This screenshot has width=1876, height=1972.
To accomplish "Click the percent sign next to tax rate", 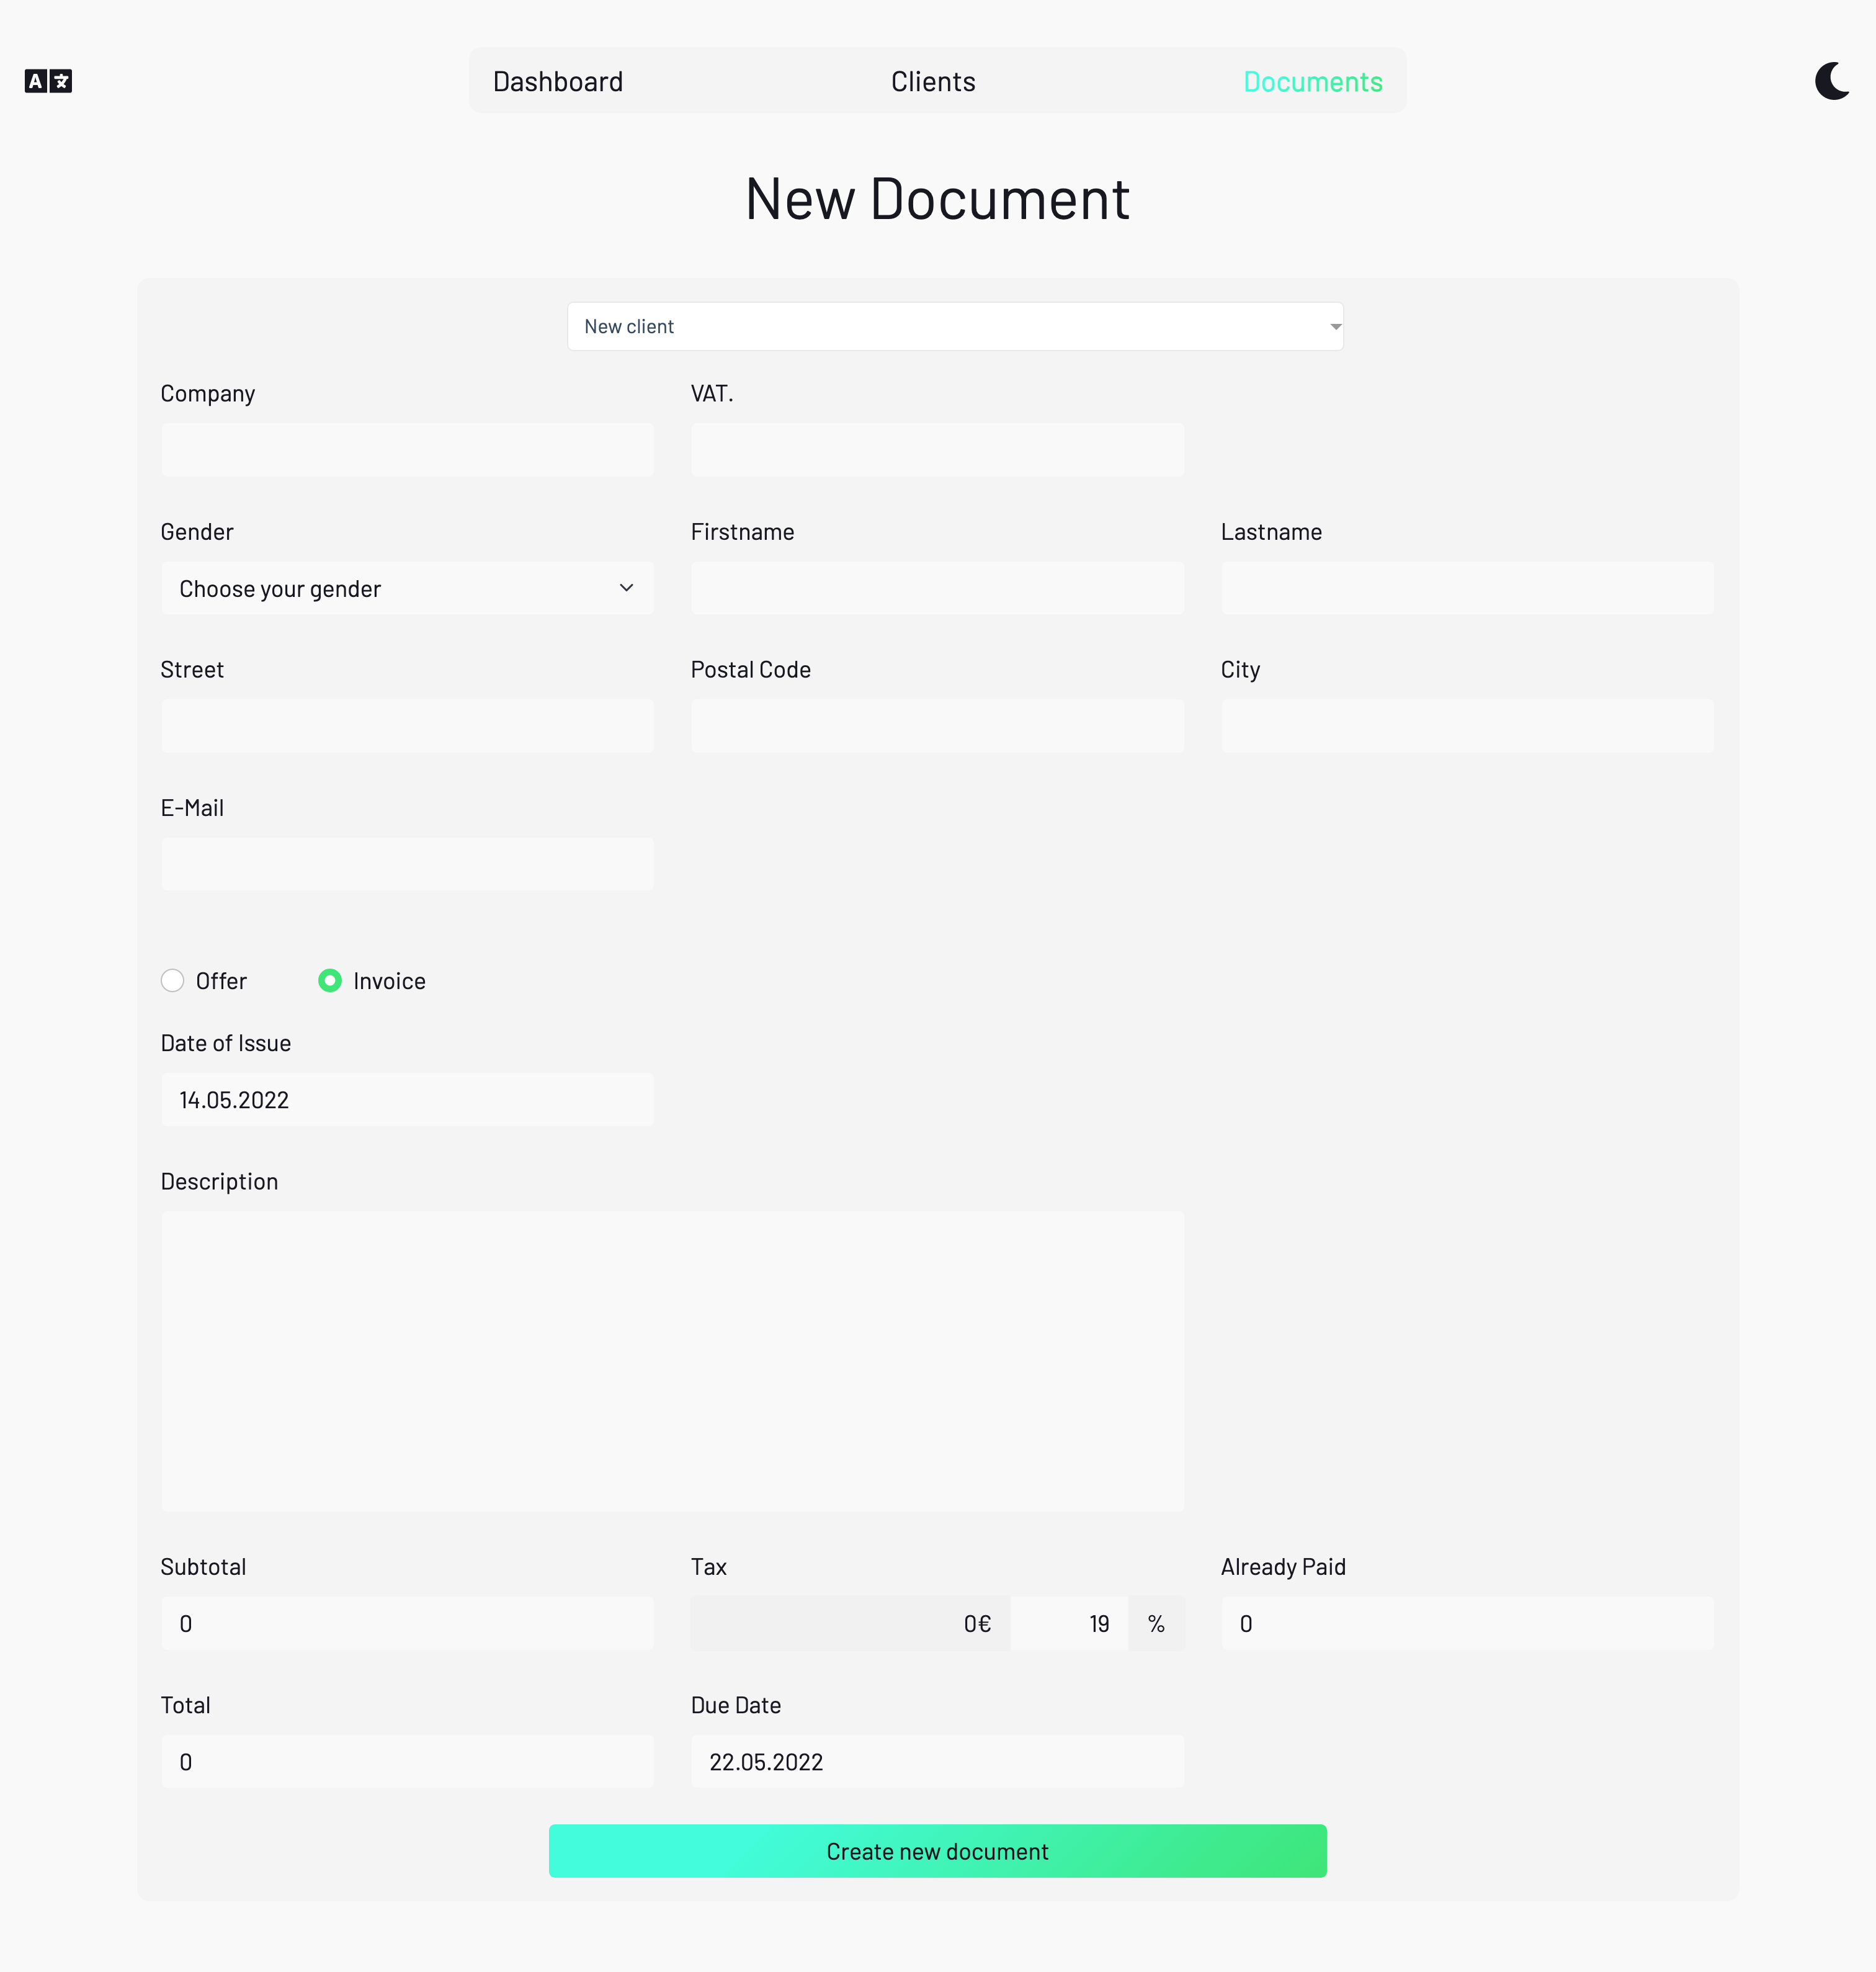I will pyautogui.click(x=1157, y=1623).
